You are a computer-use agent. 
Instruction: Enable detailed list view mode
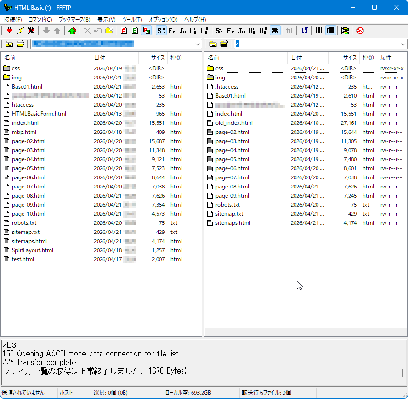coord(330,31)
